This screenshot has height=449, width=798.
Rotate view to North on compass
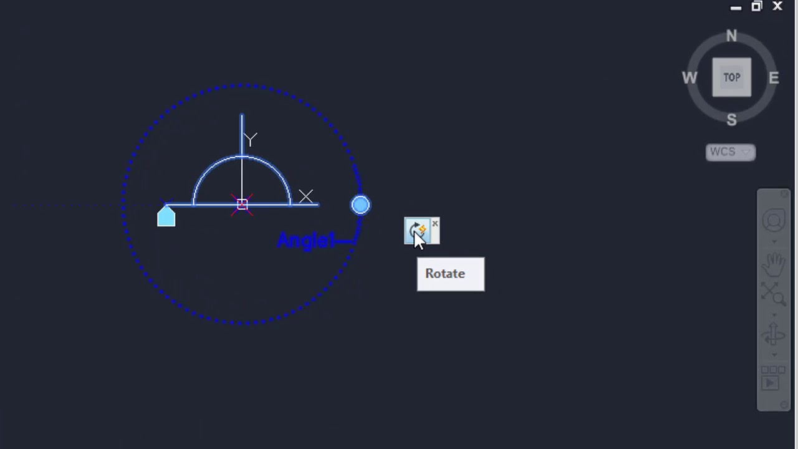pyautogui.click(x=731, y=36)
